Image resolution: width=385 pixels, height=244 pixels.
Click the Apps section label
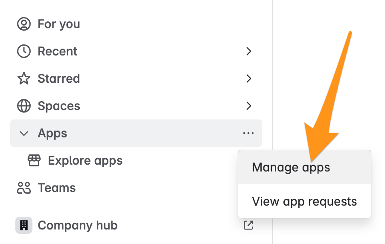(x=52, y=134)
